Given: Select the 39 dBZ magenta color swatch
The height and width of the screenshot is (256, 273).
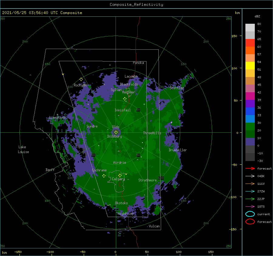Looking at the screenshot, I should (250, 96).
